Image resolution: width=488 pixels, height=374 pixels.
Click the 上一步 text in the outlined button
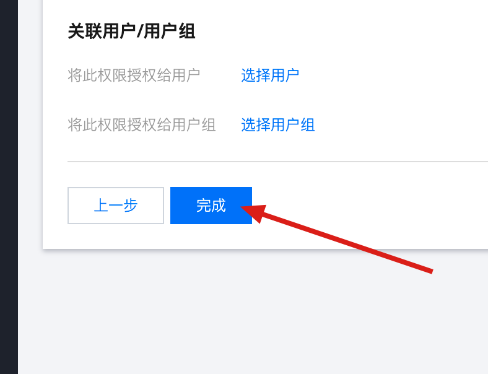pyautogui.click(x=116, y=206)
